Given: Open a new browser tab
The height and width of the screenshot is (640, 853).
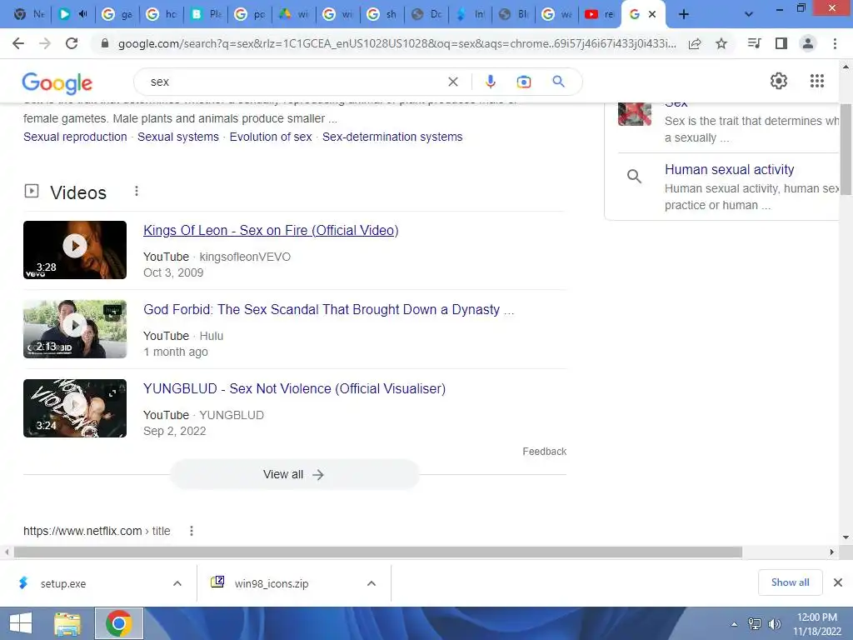Looking at the screenshot, I should [684, 14].
